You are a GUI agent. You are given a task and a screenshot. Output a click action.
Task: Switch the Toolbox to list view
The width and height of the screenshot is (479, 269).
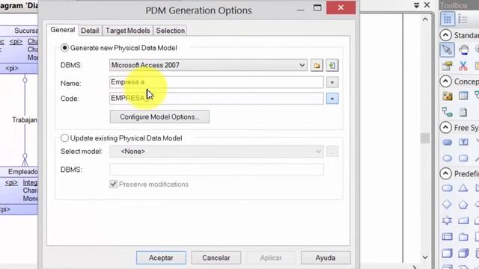(x=463, y=19)
